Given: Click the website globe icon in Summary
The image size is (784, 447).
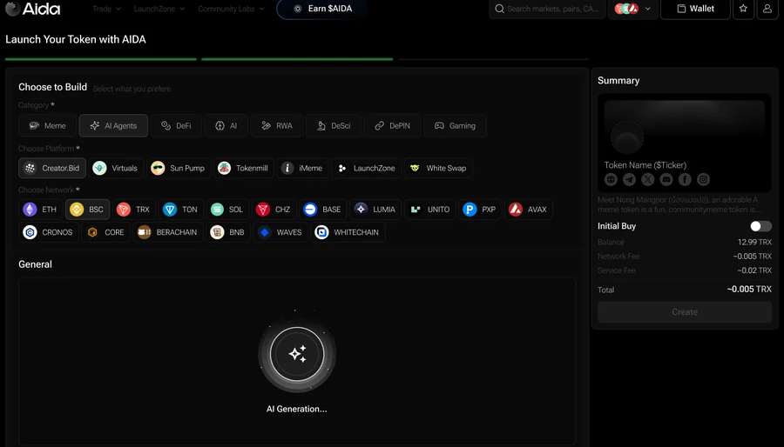Looking at the screenshot, I should coord(611,180).
